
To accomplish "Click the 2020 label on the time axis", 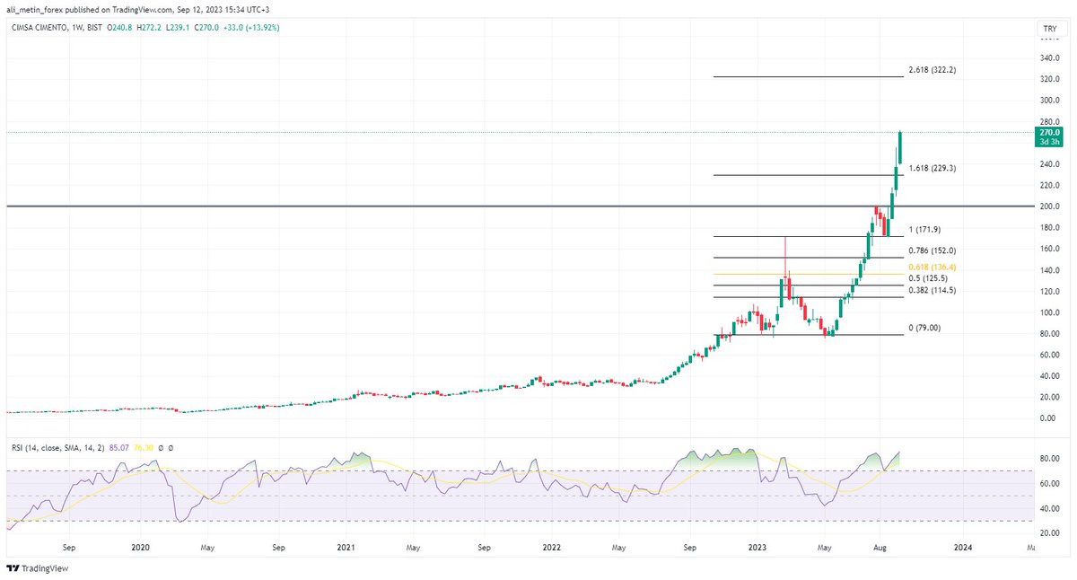I will coord(140,547).
